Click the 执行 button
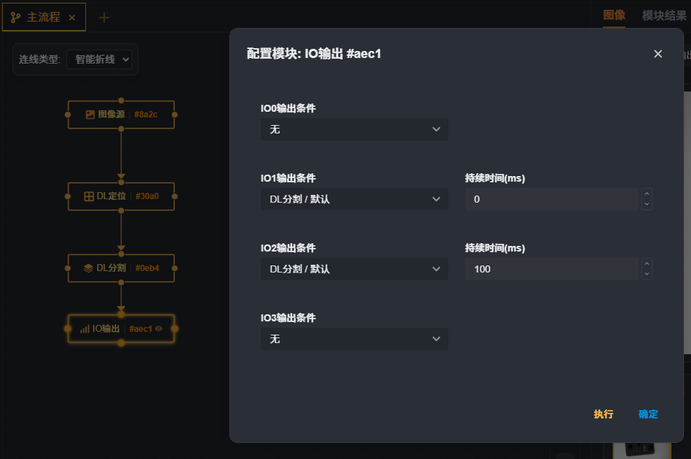691x459 pixels. [x=604, y=414]
